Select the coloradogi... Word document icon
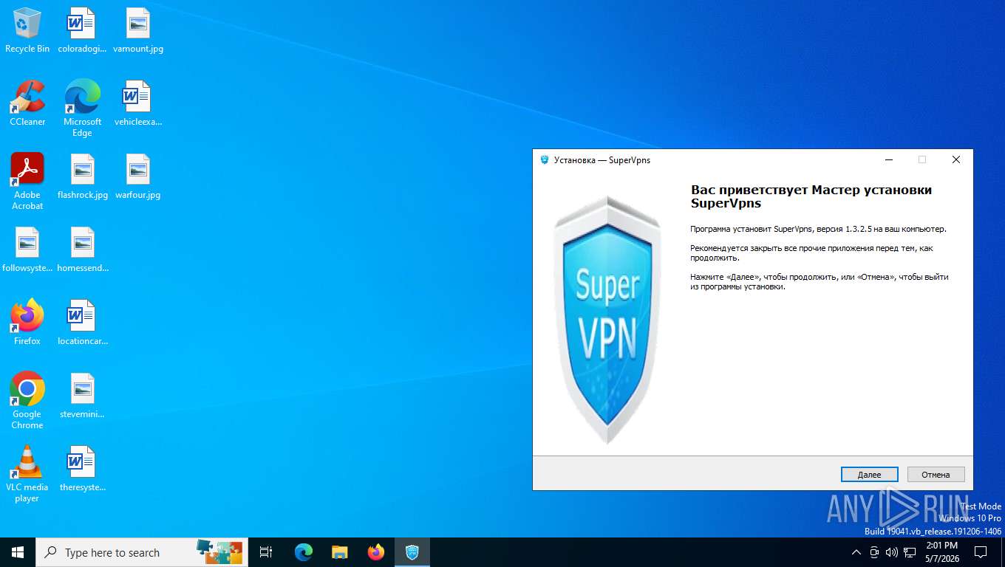This screenshot has width=1005, height=567. (82, 30)
